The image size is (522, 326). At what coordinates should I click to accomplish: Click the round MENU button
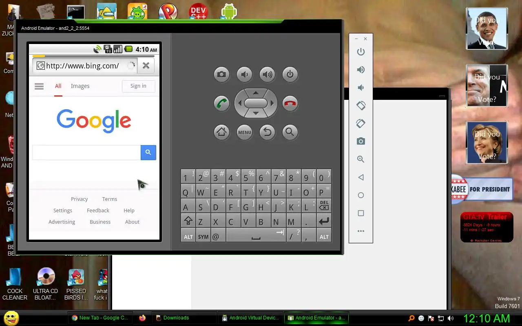[x=244, y=132]
